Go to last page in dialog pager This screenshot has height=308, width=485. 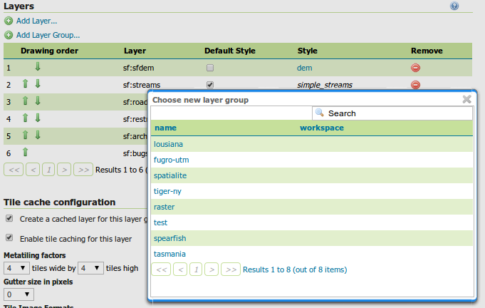(x=231, y=269)
